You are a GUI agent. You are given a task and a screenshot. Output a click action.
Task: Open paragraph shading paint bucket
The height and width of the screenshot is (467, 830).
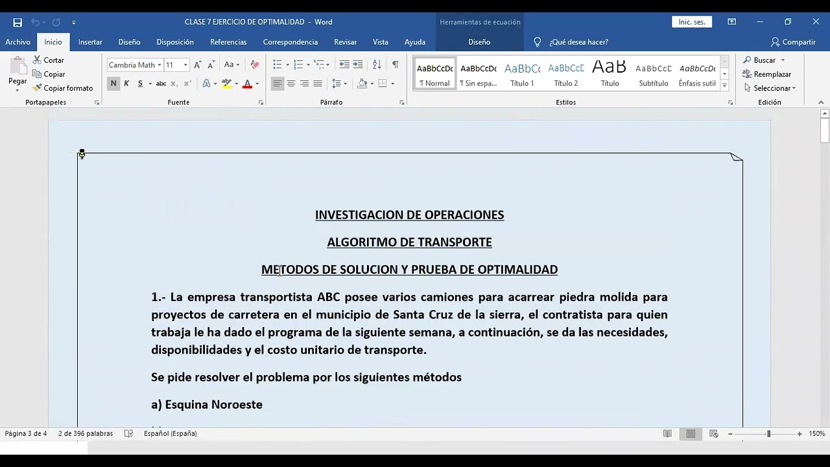(362, 84)
